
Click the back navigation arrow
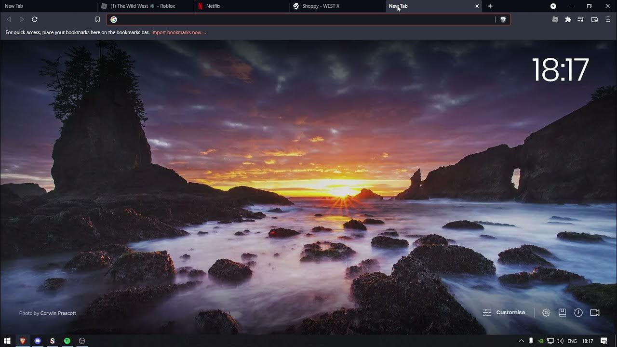point(9,19)
